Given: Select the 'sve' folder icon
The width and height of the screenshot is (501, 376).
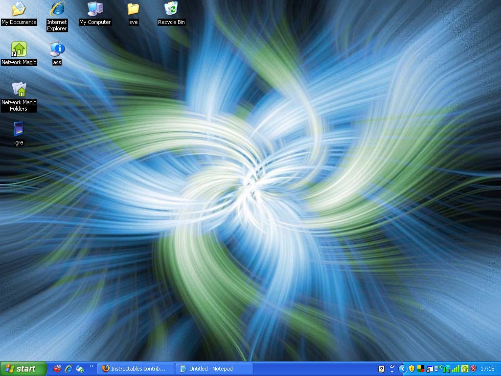Looking at the screenshot, I should tap(133, 13).
